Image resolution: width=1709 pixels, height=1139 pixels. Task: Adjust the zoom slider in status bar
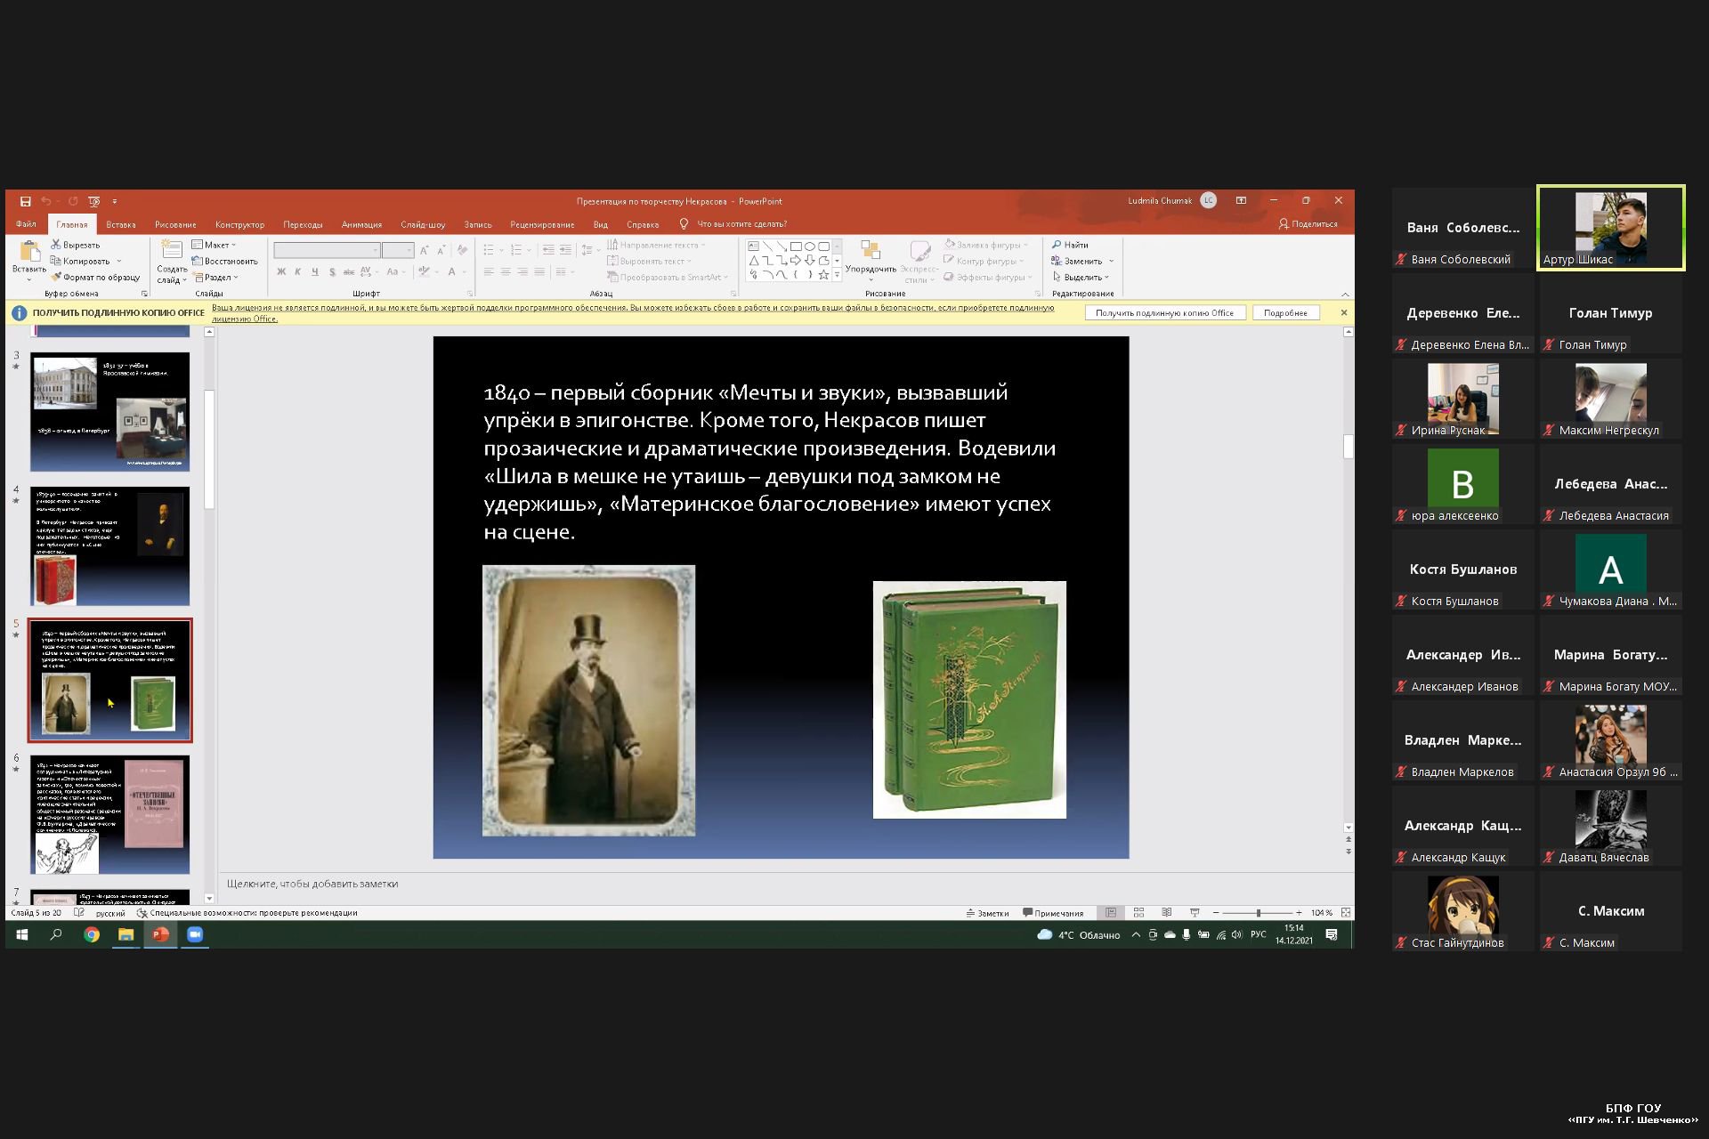click(x=1258, y=913)
